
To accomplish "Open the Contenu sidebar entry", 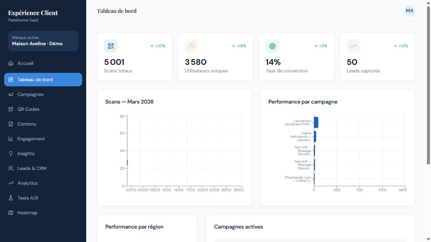I will [x=43, y=124].
